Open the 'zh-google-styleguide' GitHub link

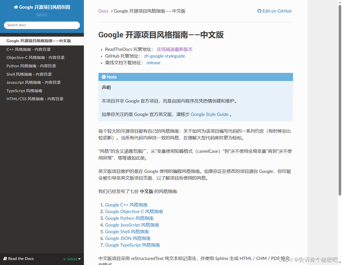click(164, 56)
